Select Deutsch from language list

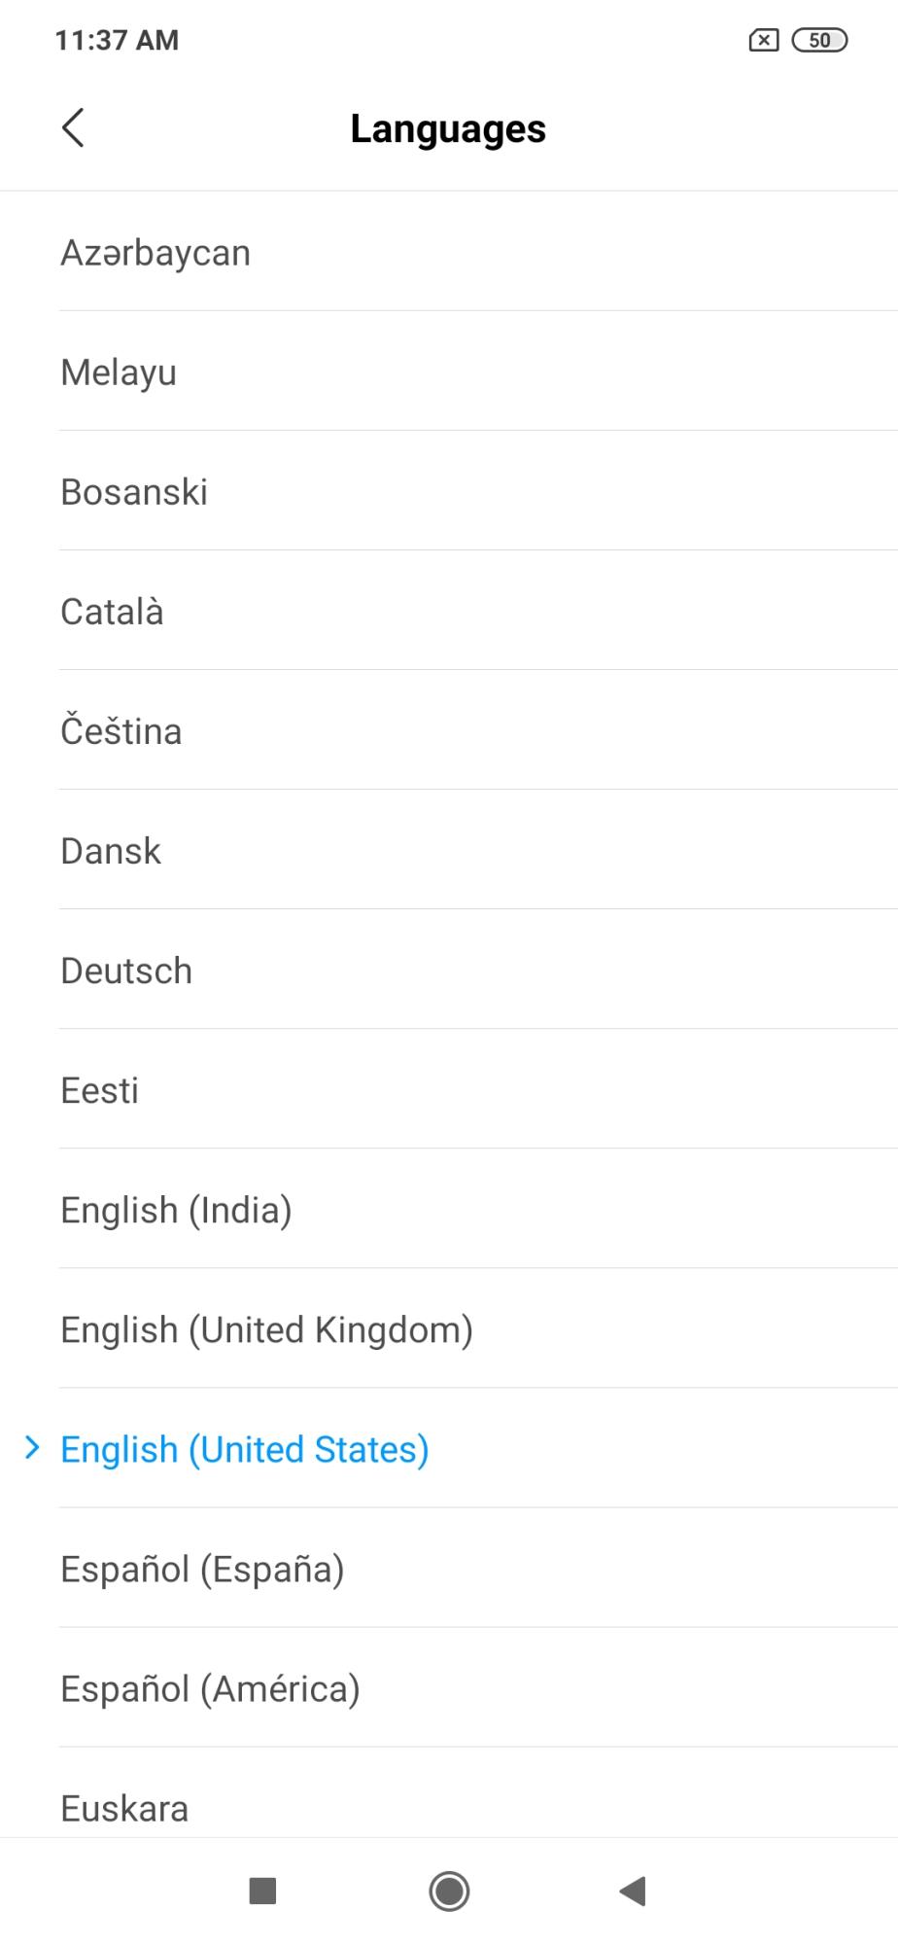[126, 971]
